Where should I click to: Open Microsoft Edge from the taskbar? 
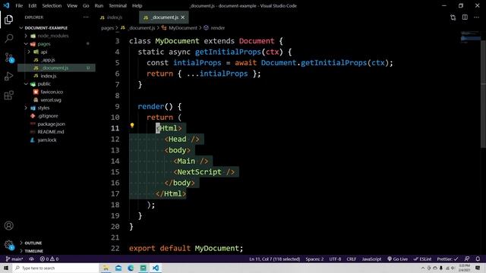coord(131,268)
